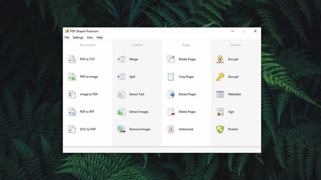Click the Extract Text icon
Image resolution: width=321 pixels, height=180 pixels.
[x=121, y=94]
